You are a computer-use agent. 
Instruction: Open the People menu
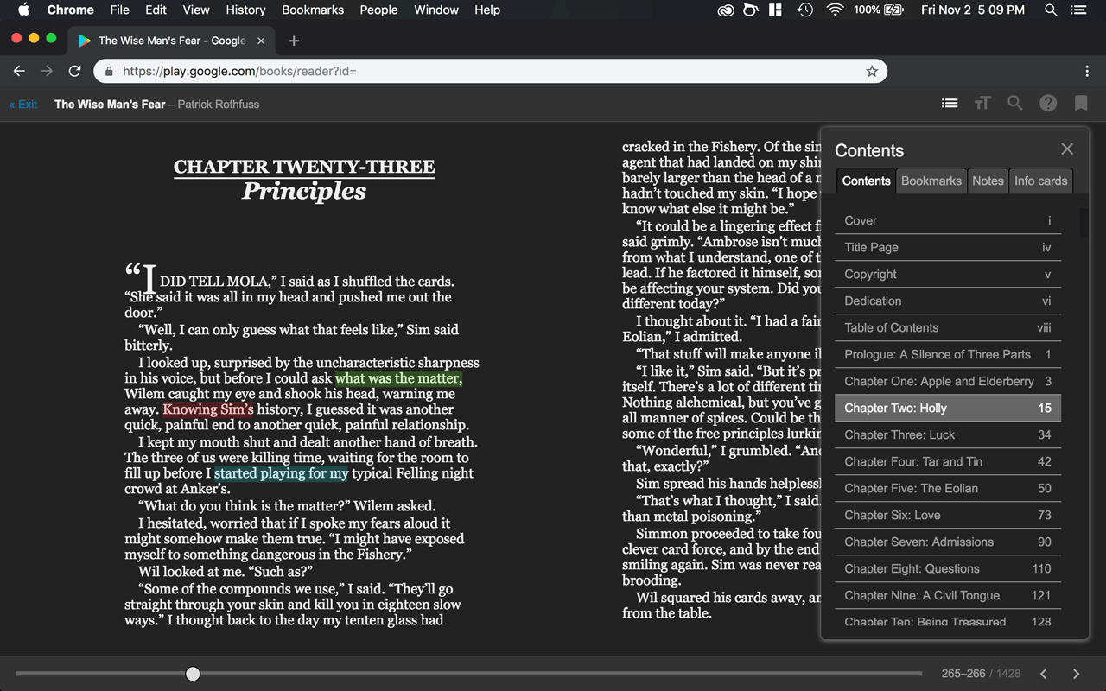(378, 10)
